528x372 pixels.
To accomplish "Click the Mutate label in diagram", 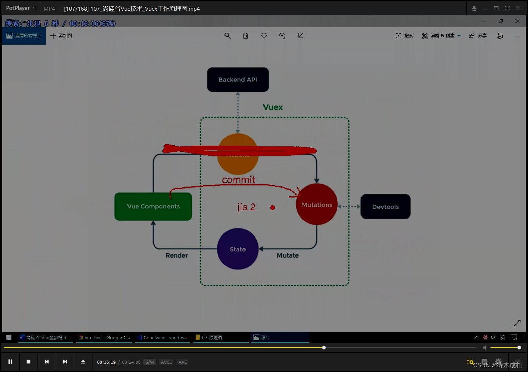I will point(288,255).
